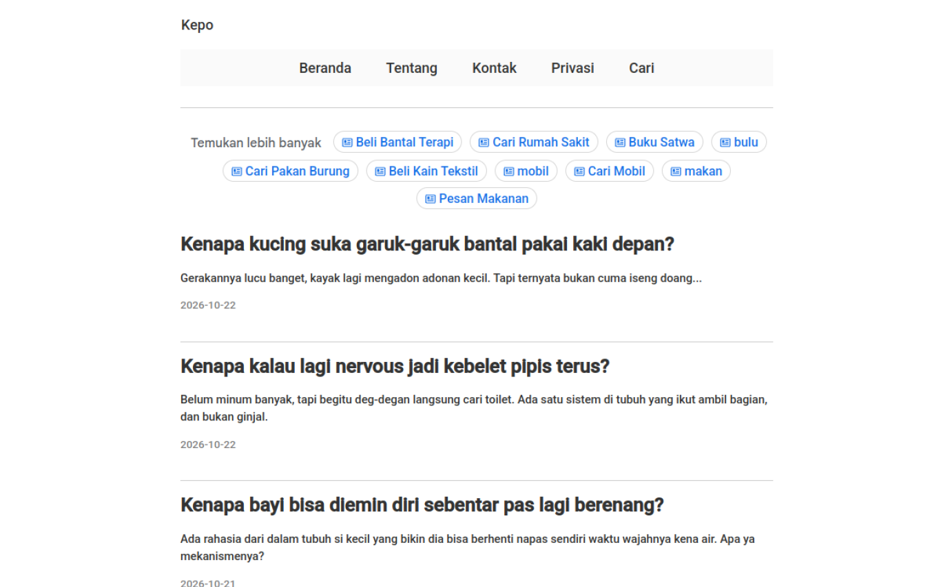Viewport: 941px width, 587px height.
Task: Open the mobil suggestion chip
Action: [526, 171]
